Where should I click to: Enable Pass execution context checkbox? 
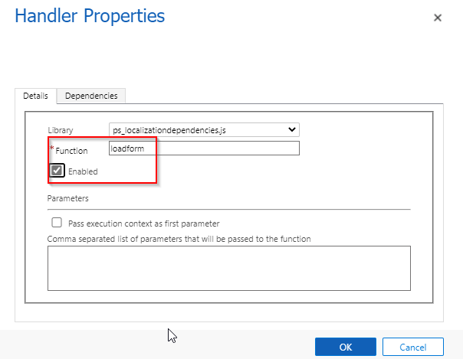56,223
